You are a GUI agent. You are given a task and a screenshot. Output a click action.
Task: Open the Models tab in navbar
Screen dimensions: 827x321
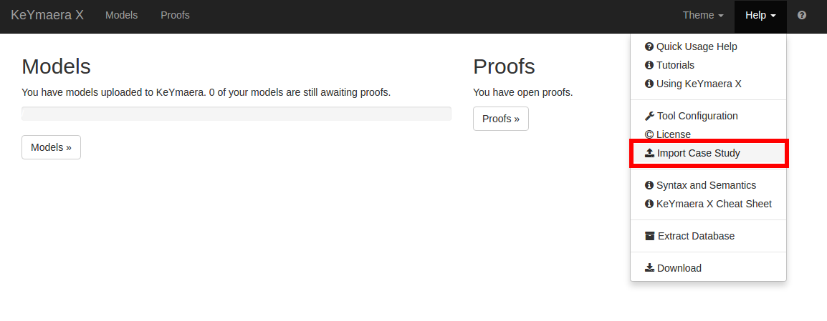(x=121, y=15)
